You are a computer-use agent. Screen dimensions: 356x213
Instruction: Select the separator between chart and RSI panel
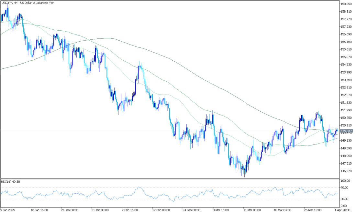click(x=170, y=178)
